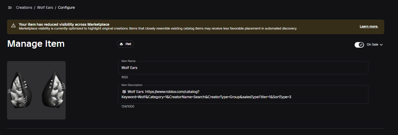Expand the On Sale dropdown

point(375,45)
